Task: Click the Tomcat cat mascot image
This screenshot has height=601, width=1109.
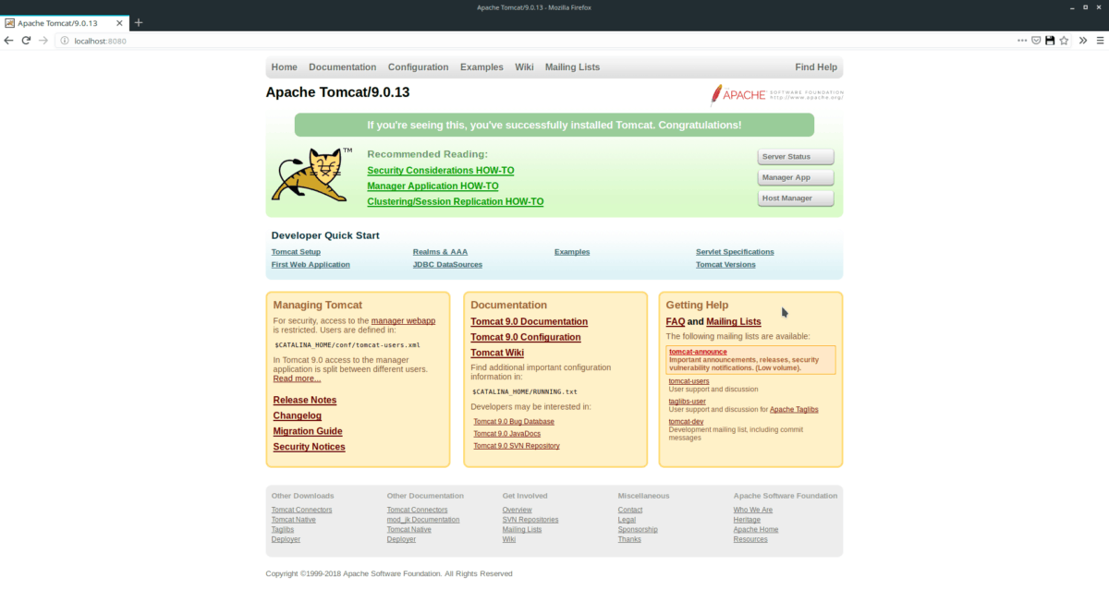Action: point(309,175)
